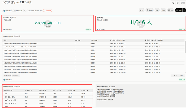This screenshot has height=108, width=186.
Task: Click the > 20万 且 < 50万 row
Action: pos(47,103)
